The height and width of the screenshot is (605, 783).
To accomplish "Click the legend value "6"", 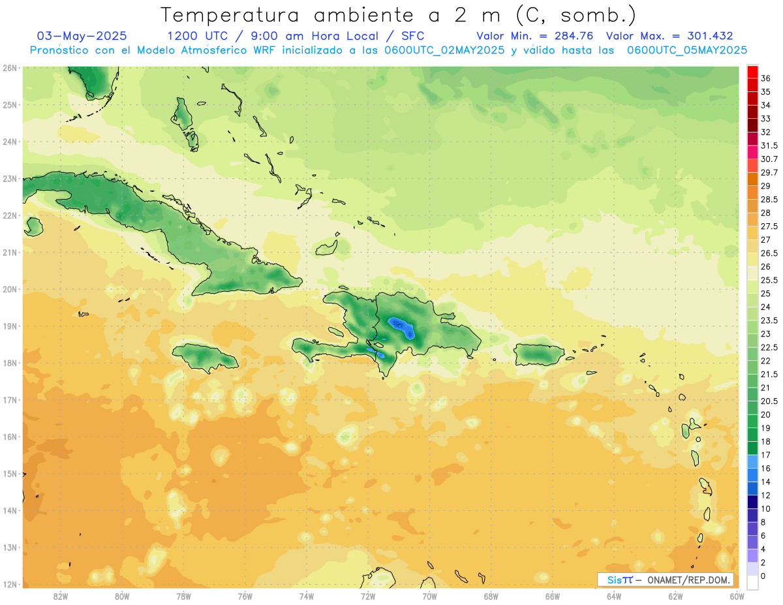I will [763, 535].
